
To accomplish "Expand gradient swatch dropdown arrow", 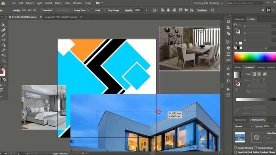I will pos(242,75).
